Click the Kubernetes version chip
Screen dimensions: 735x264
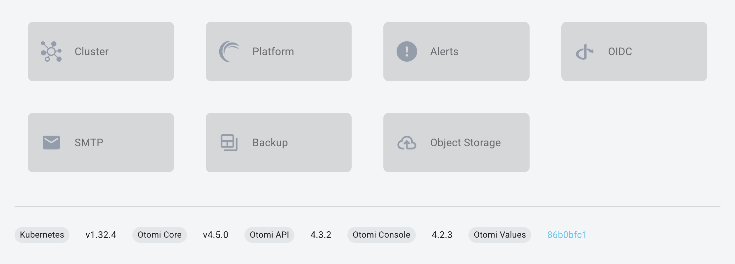[x=42, y=235]
